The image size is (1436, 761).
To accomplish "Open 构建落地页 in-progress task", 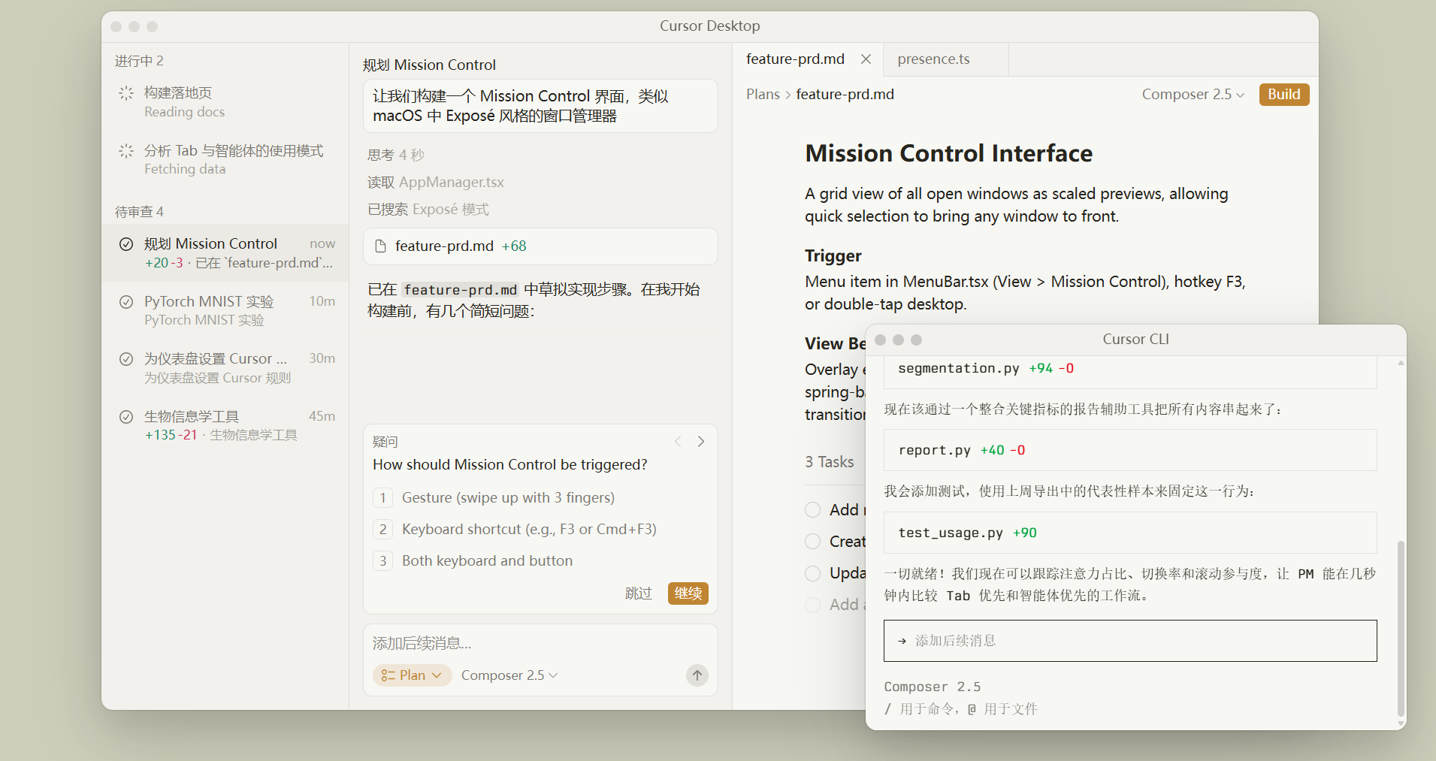I will point(225,102).
